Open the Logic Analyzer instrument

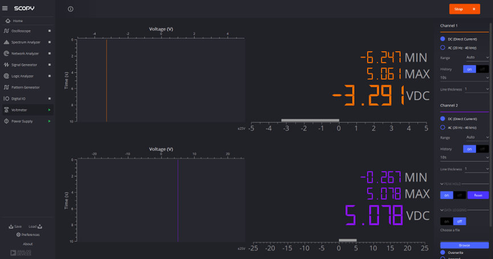(22, 76)
